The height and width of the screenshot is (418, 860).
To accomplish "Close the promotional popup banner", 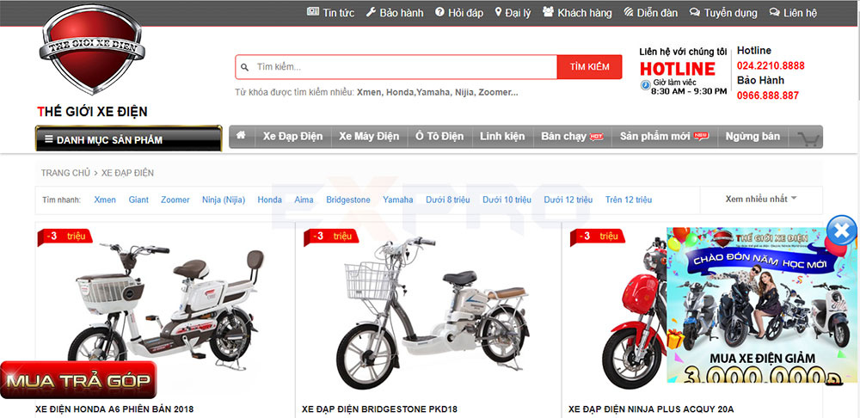I will 841,231.
